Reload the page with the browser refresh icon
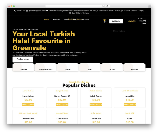This screenshot has width=158, height=133. coord(103,6)
